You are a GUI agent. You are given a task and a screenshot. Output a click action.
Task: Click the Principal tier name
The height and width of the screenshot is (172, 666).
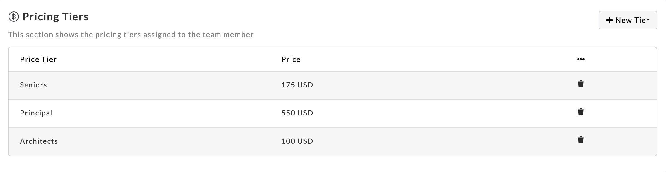point(36,113)
